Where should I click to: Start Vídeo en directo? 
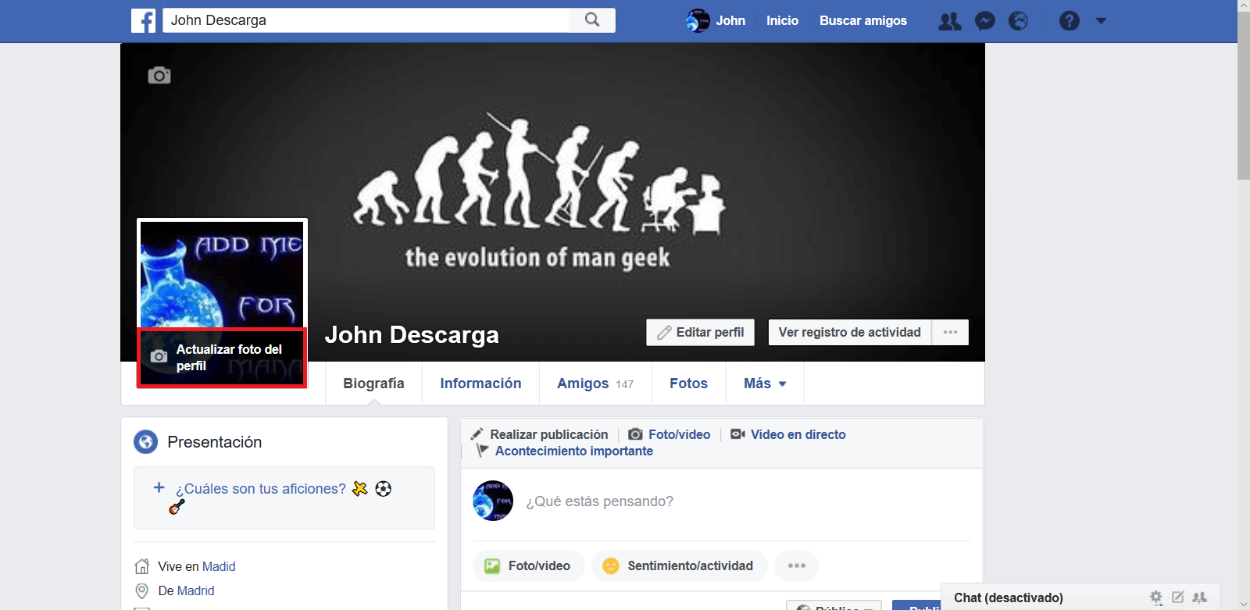point(788,434)
